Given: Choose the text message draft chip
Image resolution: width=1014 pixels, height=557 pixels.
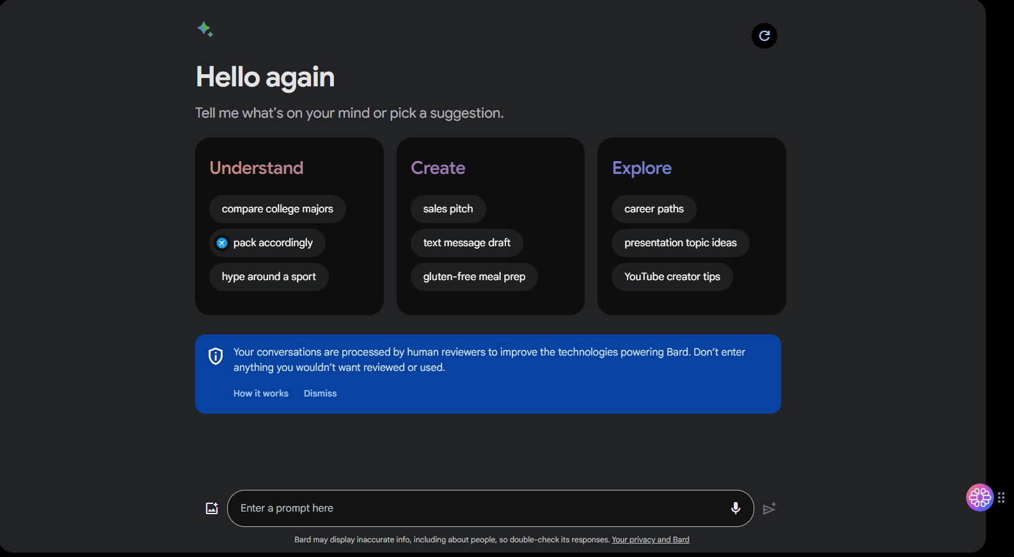Looking at the screenshot, I should click(x=467, y=243).
